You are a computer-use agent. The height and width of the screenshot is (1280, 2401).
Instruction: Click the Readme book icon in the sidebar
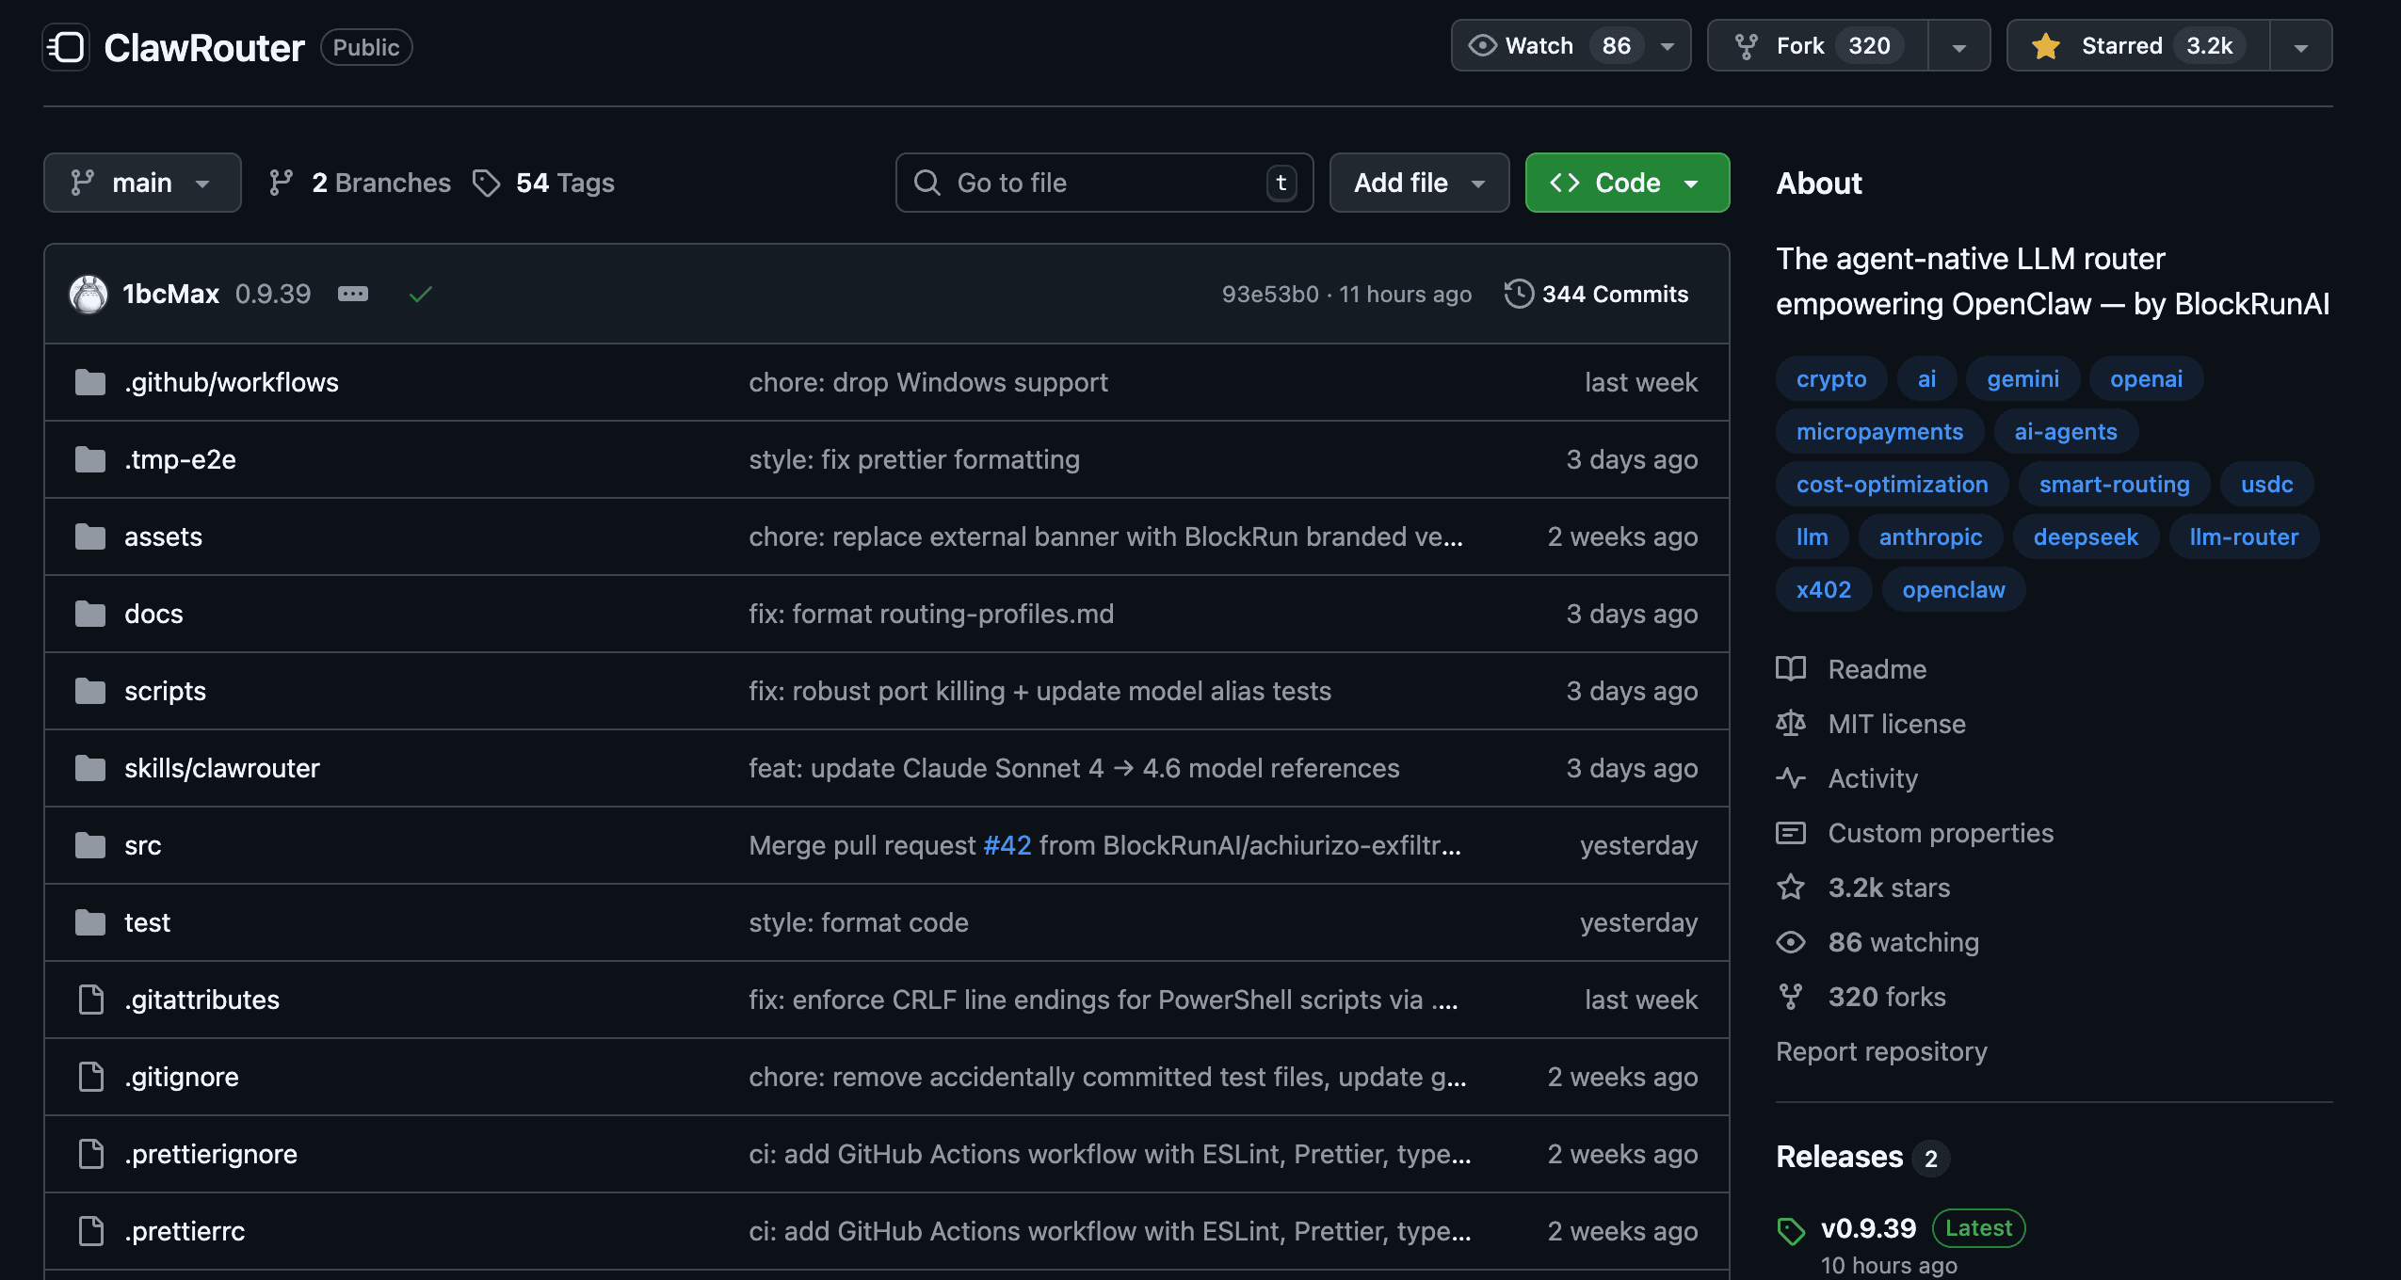coord(1792,668)
